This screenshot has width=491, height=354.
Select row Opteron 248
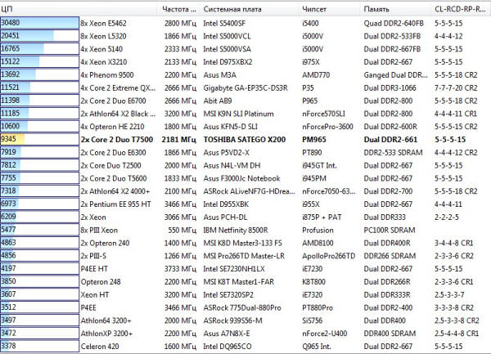pos(245,282)
